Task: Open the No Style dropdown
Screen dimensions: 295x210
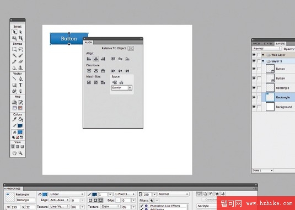Action: (207, 206)
